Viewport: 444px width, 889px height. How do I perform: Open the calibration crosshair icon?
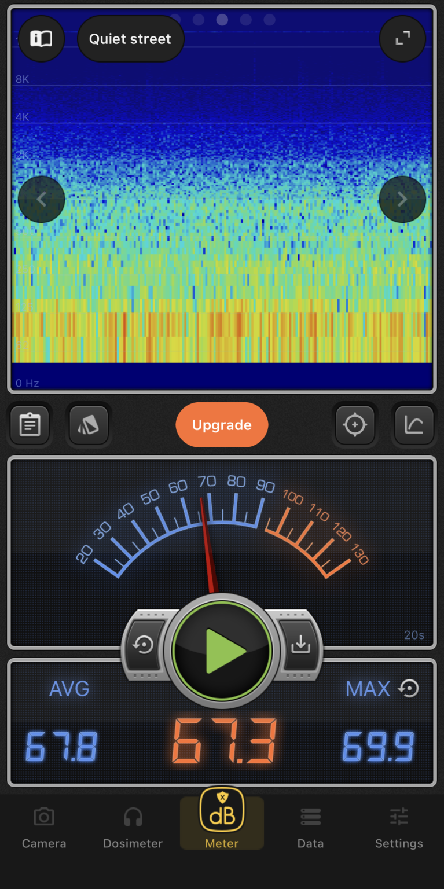pyautogui.click(x=355, y=425)
